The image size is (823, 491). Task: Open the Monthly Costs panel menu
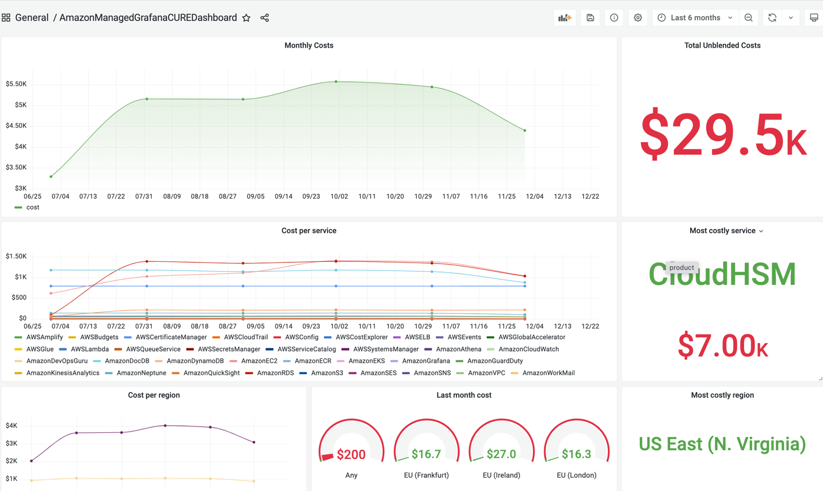pos(309,45)
